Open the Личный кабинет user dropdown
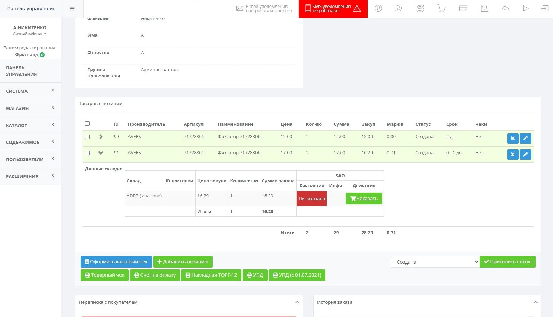The width and height of the screenshot is (553, 317). (x=30, y=34)
